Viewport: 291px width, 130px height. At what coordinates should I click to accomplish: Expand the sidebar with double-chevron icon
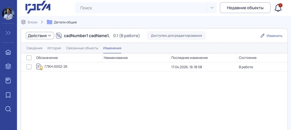click(x=8, y=33)
